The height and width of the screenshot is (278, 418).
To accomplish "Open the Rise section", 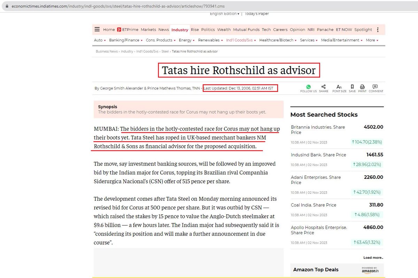I will [195, 30].
